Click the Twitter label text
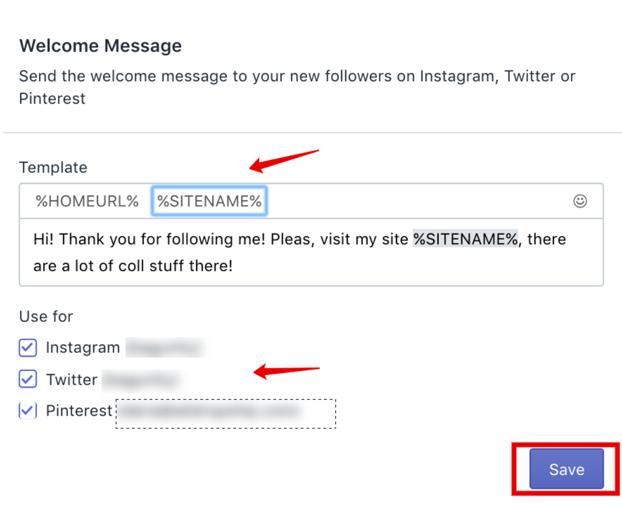Screen dimensions: 622x510 (72, 379)
